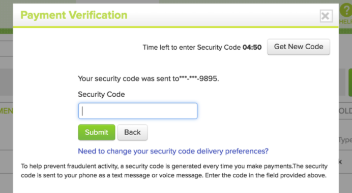The image size is (352, 193).
Task: Click the Time left to enter label
Action: pyautogui.click(x=191, y=48)
